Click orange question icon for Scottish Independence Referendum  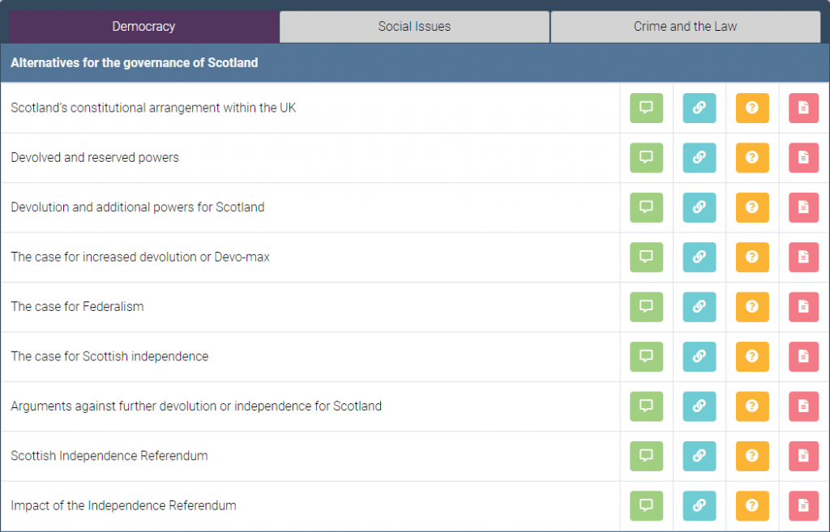point(751,456)
